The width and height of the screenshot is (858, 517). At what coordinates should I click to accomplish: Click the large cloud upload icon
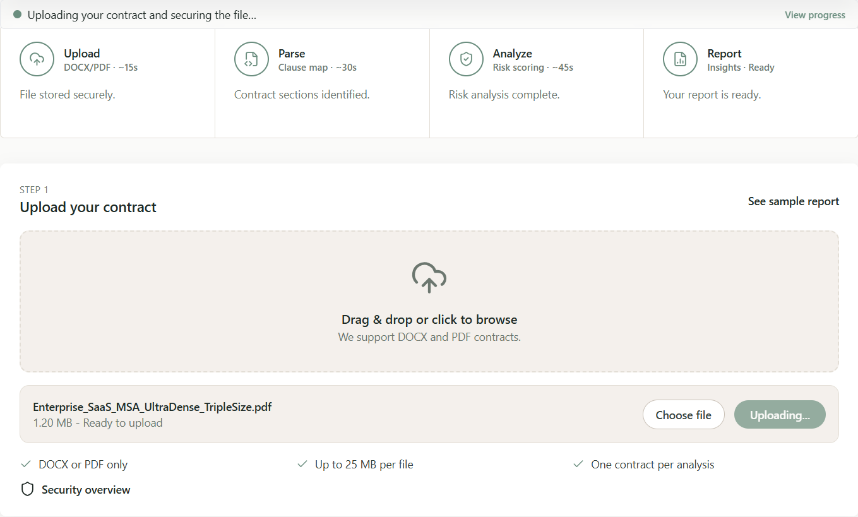(x=429, y=277)
